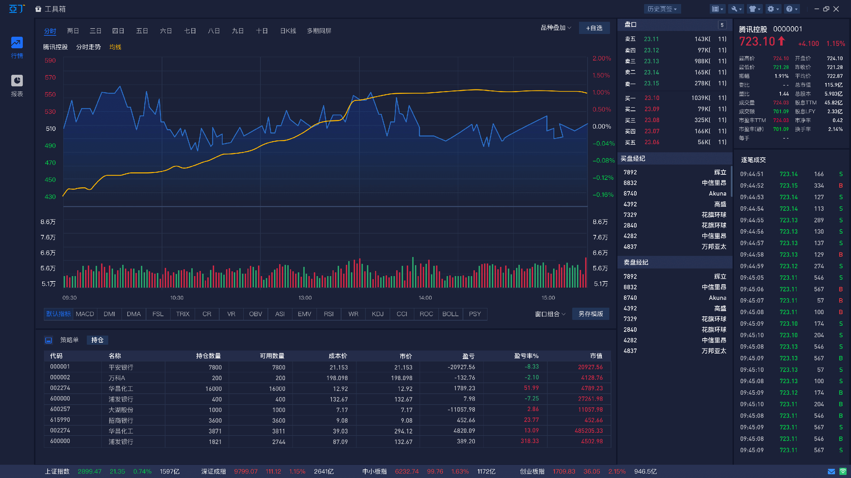Open the 品种叠加 overlay dropdown
Viewport: 851px width, 478px height.
(x=556, y=28)
